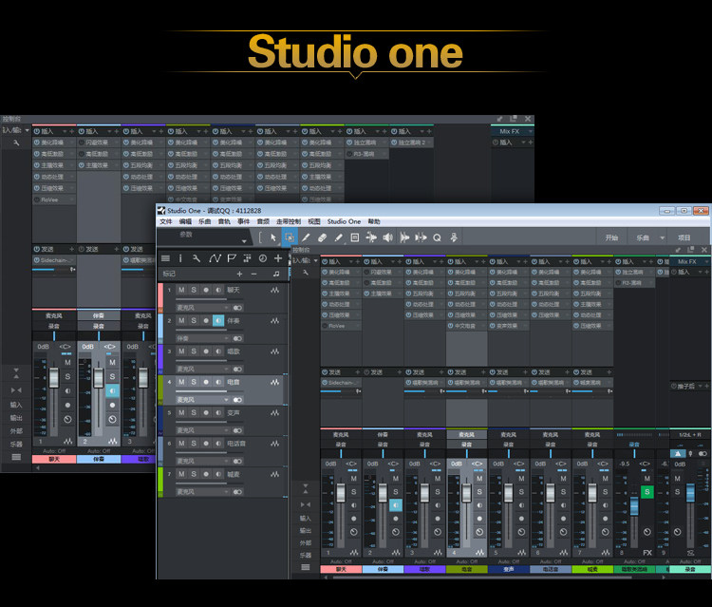Toggle the mono/stereo switch on track 4
The width and height of the screenshot is (712, 607).
[237, 400]
